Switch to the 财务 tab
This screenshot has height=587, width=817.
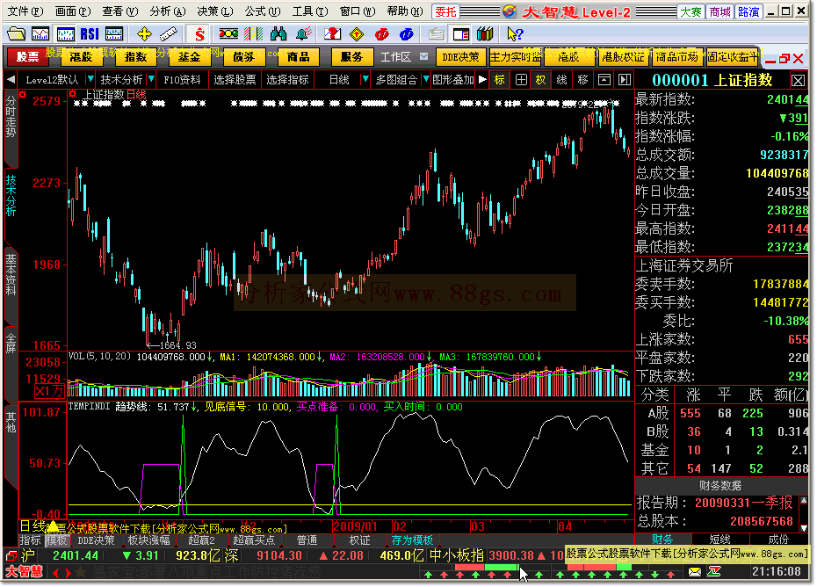[x=662, y=540]
